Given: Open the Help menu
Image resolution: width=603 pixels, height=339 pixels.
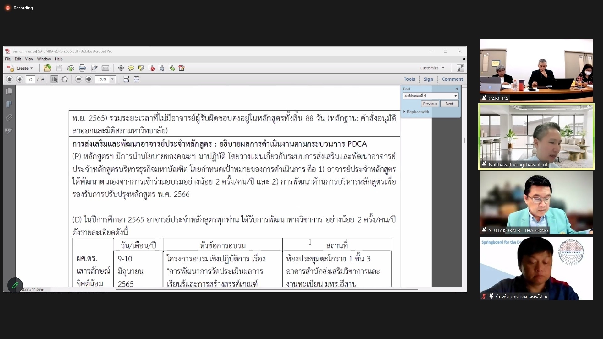Looking at the screenshot, I should (x=59, y=59).
